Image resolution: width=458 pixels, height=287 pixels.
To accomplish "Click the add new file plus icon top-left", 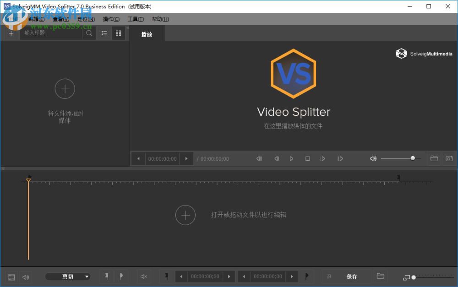I will tap(11, 33).
